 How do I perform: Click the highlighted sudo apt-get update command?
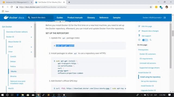[x=65, y=46]
